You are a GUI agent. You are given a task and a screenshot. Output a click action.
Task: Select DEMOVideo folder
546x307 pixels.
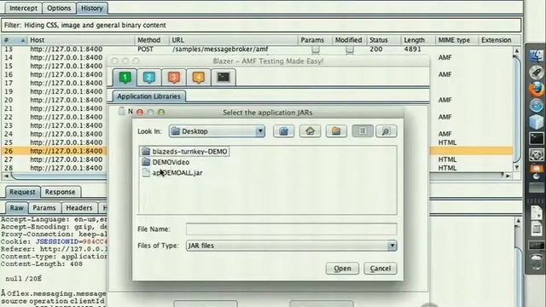click(166, 162)
